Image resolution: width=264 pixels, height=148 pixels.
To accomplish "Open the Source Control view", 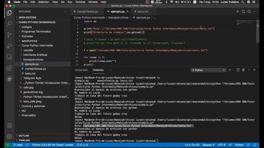I will tap(9, 35).
